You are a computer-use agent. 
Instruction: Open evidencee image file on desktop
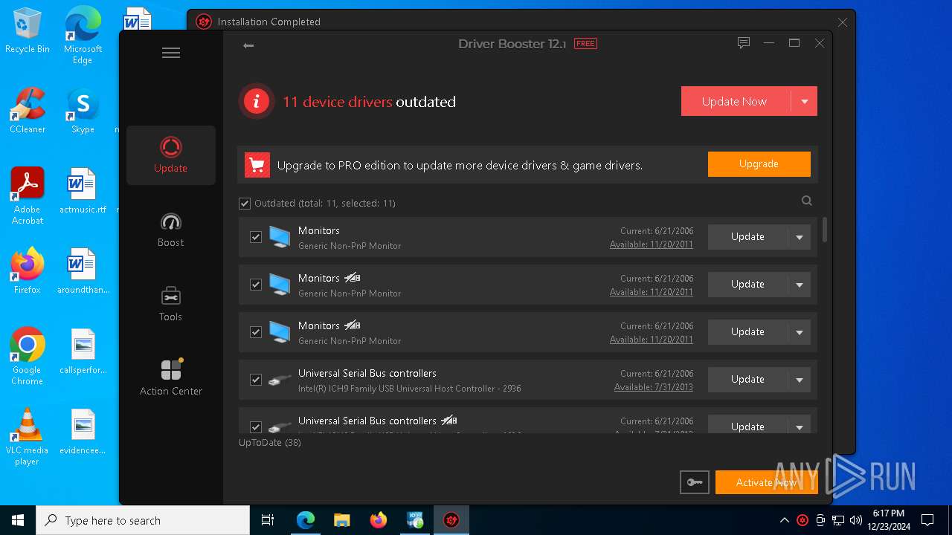(83, 432)
